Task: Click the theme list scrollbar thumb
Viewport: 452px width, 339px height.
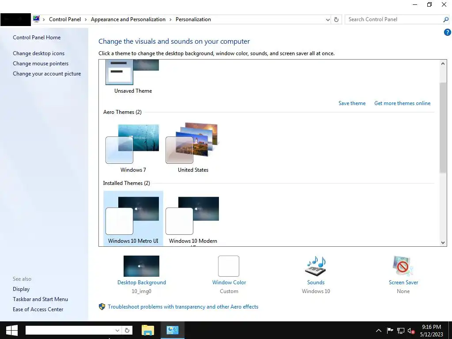Action: [x=443, y=128]
